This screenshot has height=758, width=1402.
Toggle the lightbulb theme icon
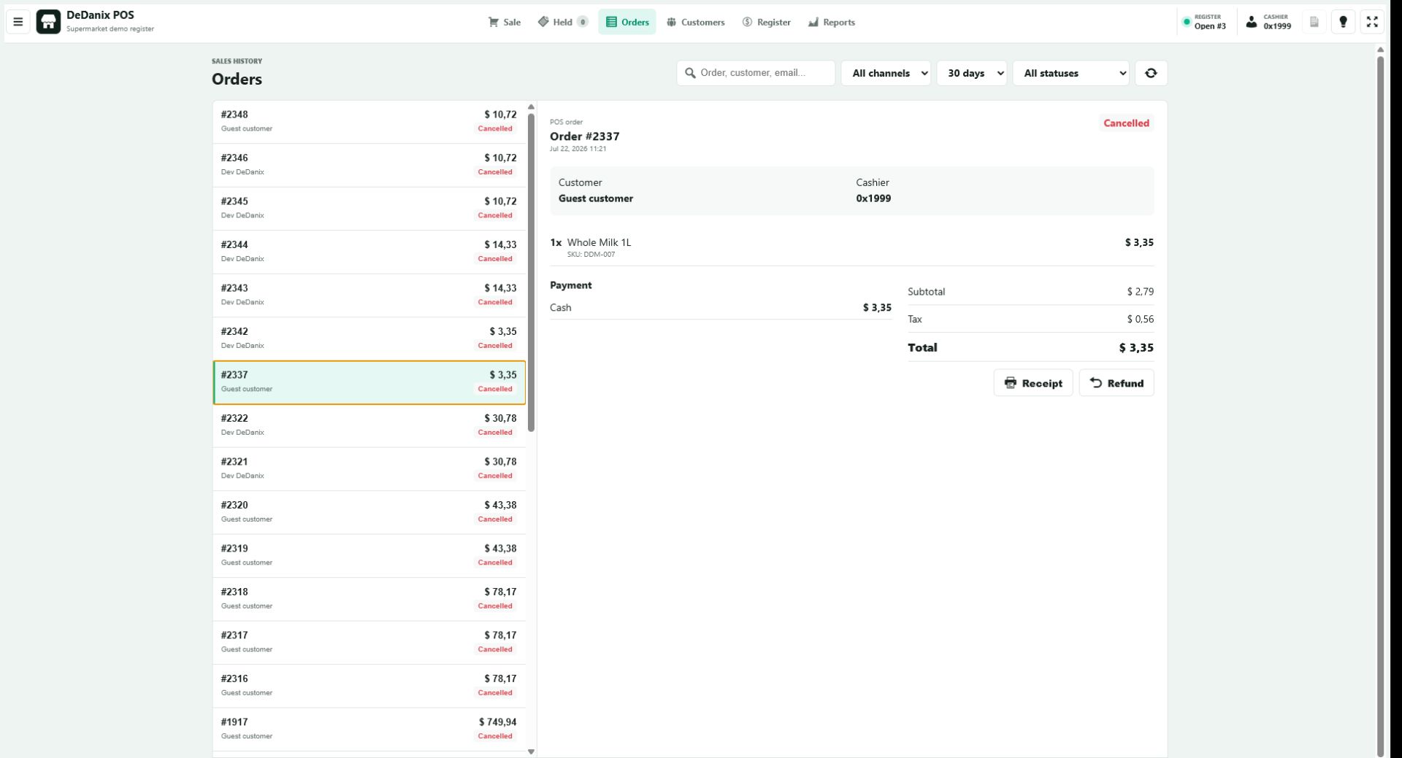click(1344, 22)
